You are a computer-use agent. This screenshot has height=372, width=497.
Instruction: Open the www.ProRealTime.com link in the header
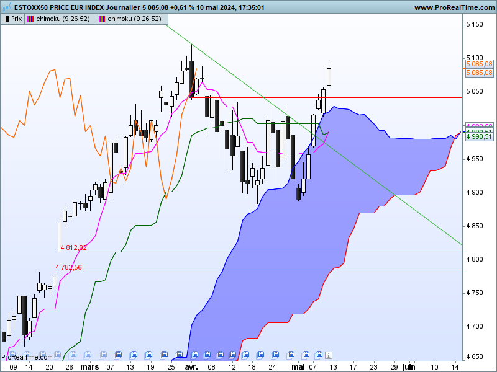pos(454,7)
